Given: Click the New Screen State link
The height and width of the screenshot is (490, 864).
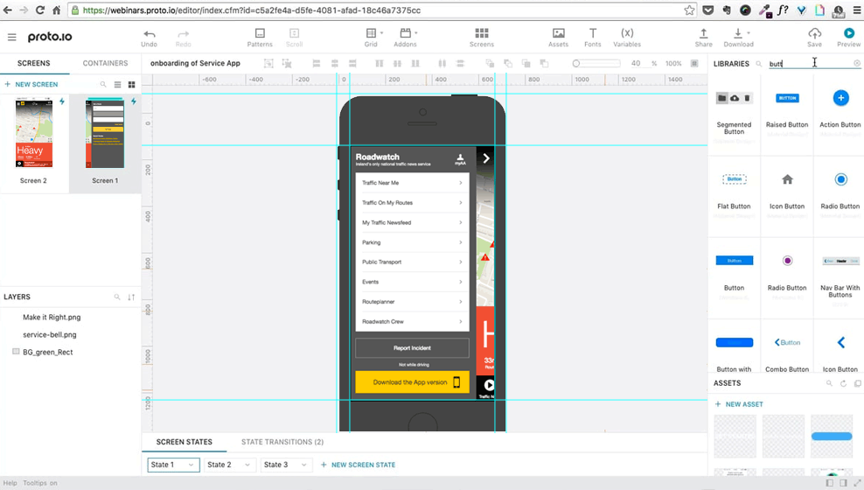Looking at the screenshot, I should (x=358, y=465).
